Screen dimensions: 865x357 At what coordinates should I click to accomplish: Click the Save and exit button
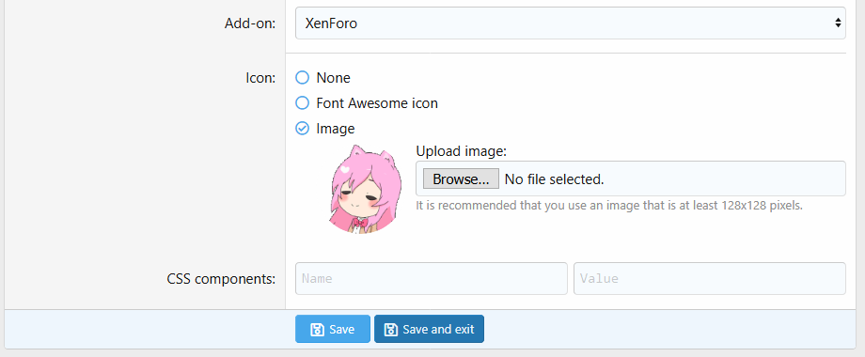point(429,329)
